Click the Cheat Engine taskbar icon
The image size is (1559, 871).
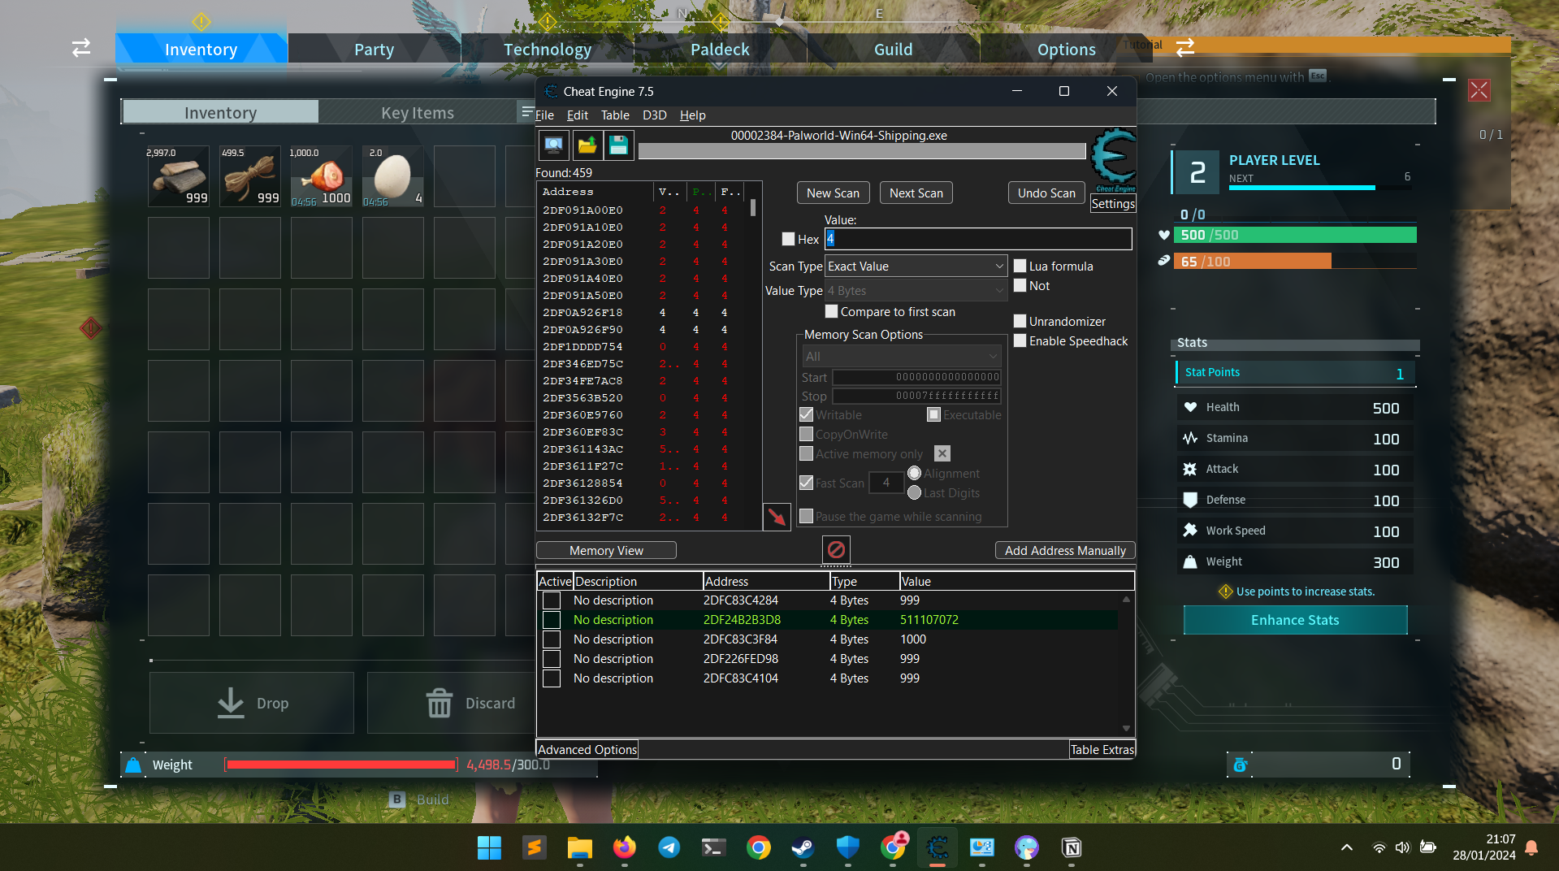[x=938, y=847]
